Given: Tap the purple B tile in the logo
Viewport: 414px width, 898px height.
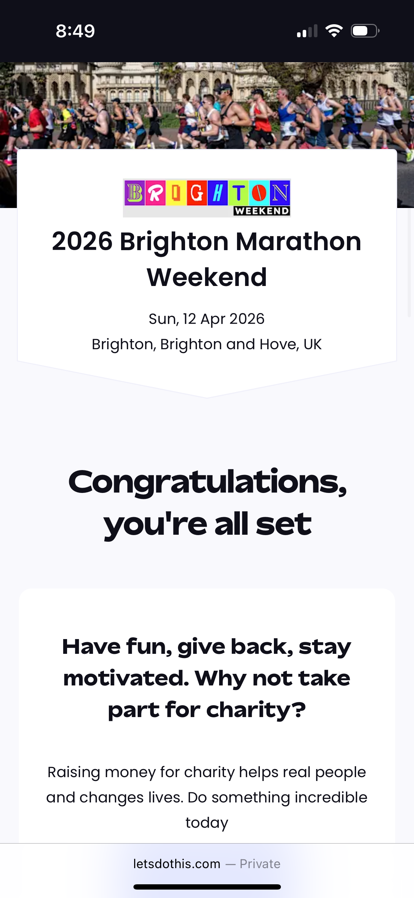Looking at the screenshot, I should coord(135,193).
